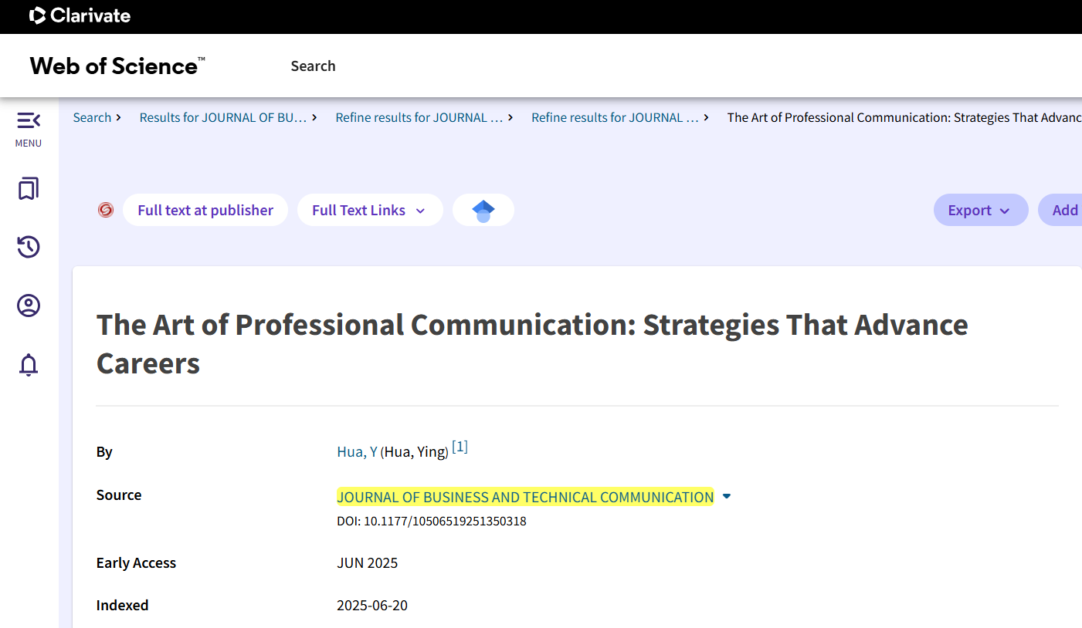Click the red swirl icon beside Full text
1082x628 pixels.
point(106,210)
